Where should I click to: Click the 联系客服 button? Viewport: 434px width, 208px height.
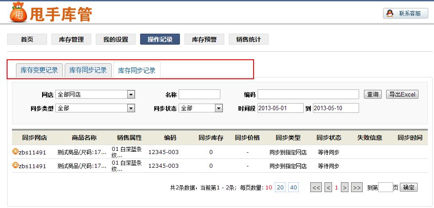pos(406,13)
